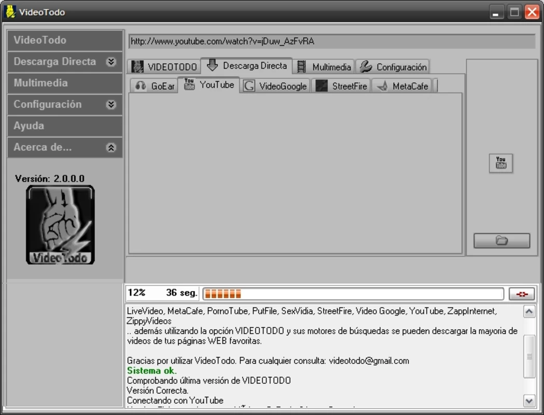Click the 'Sistema ok.' log line
The image size is (544, 415).
coord(151,370)
